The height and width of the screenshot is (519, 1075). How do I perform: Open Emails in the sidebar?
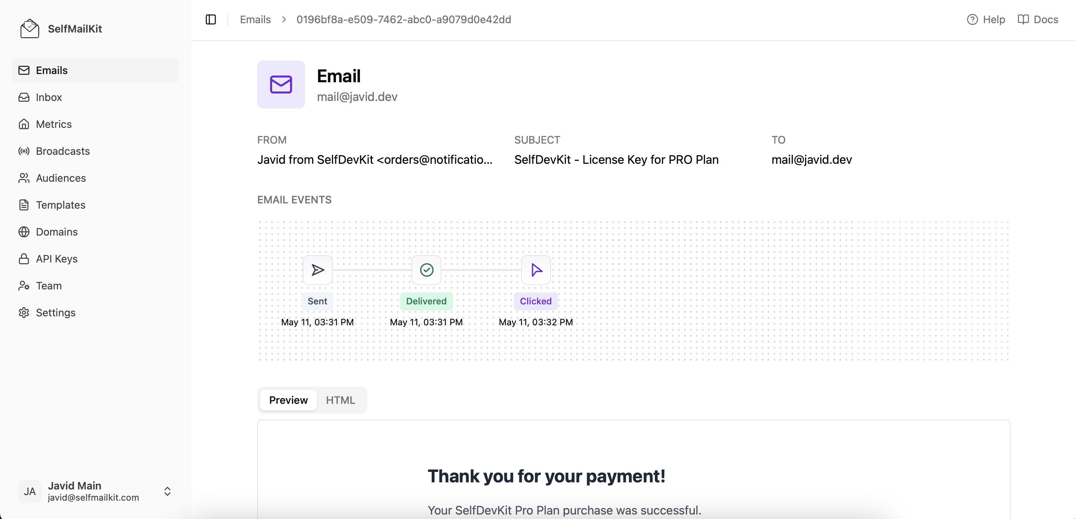pos(96,70)
